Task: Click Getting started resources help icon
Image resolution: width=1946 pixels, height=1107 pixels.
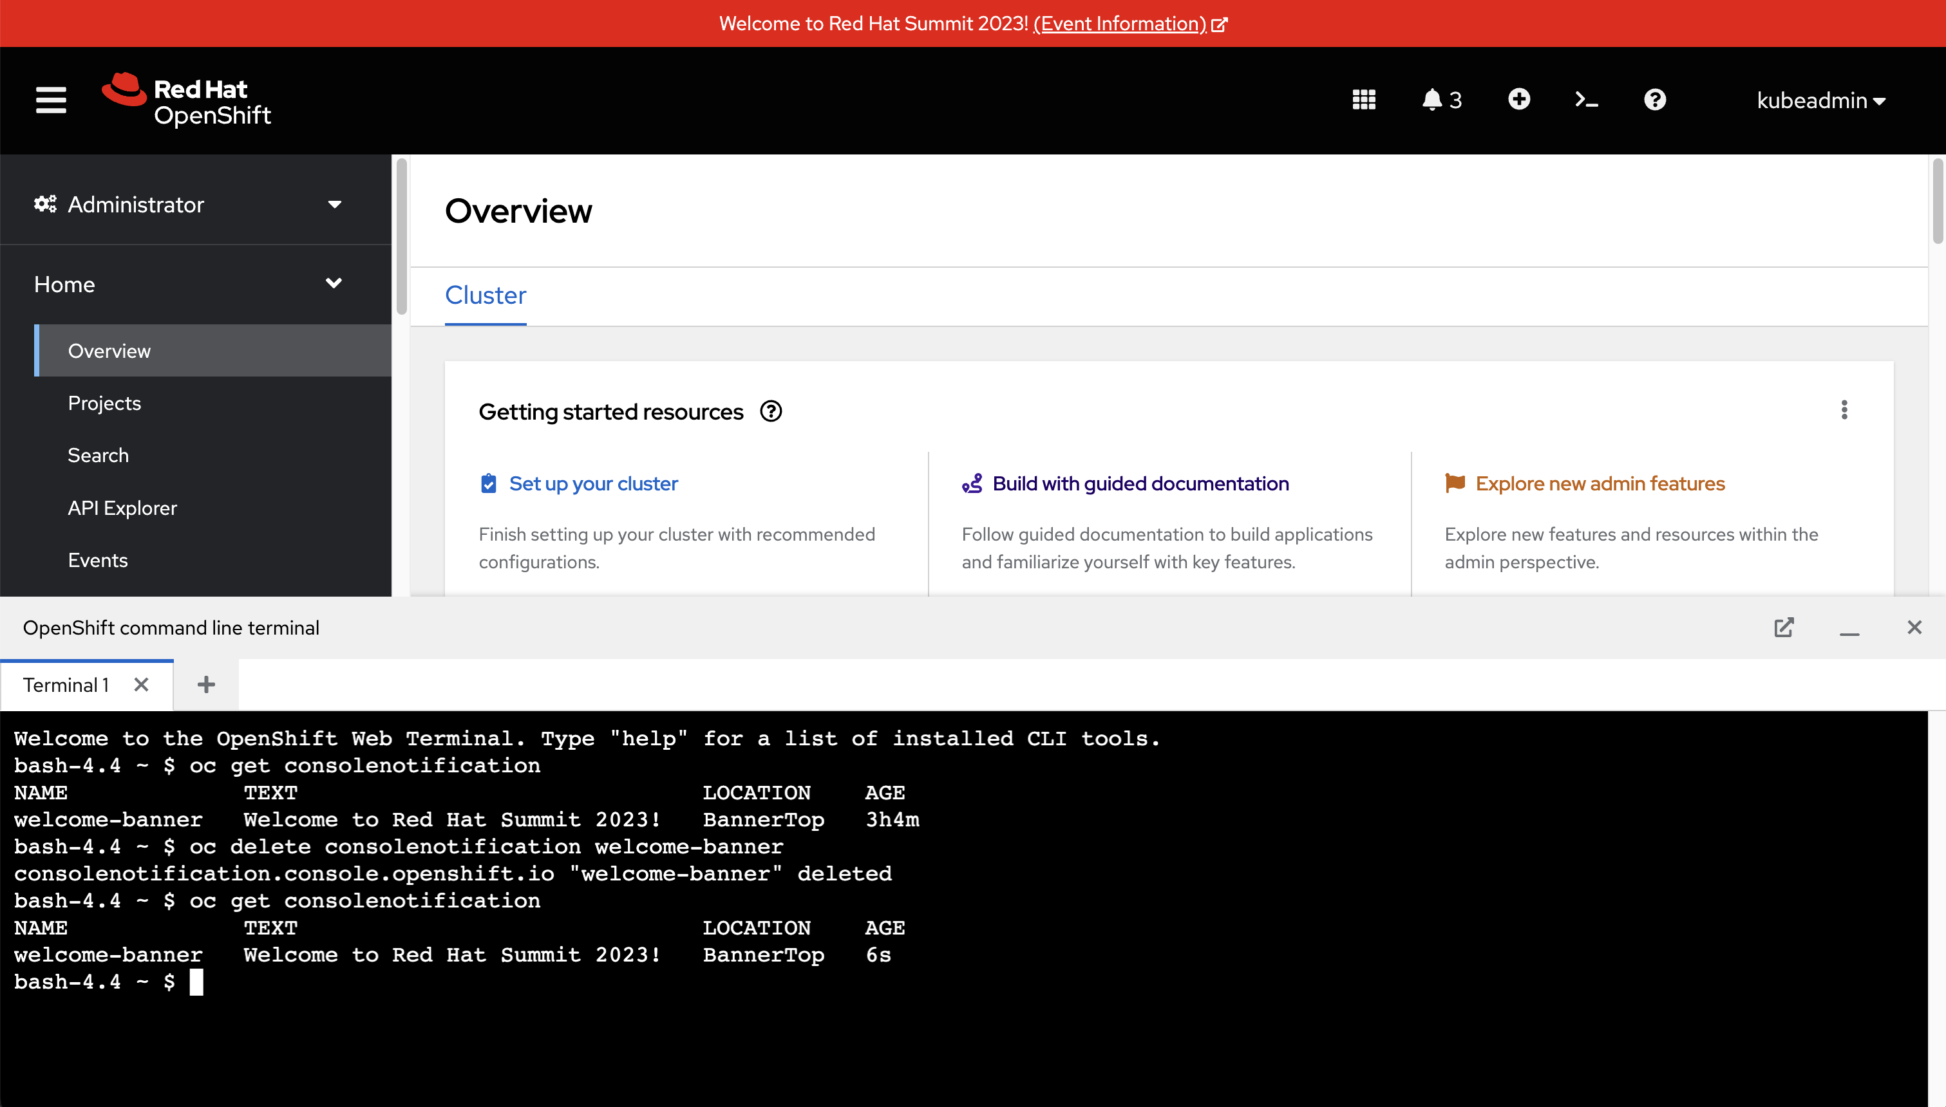Action: pos(770,411)
